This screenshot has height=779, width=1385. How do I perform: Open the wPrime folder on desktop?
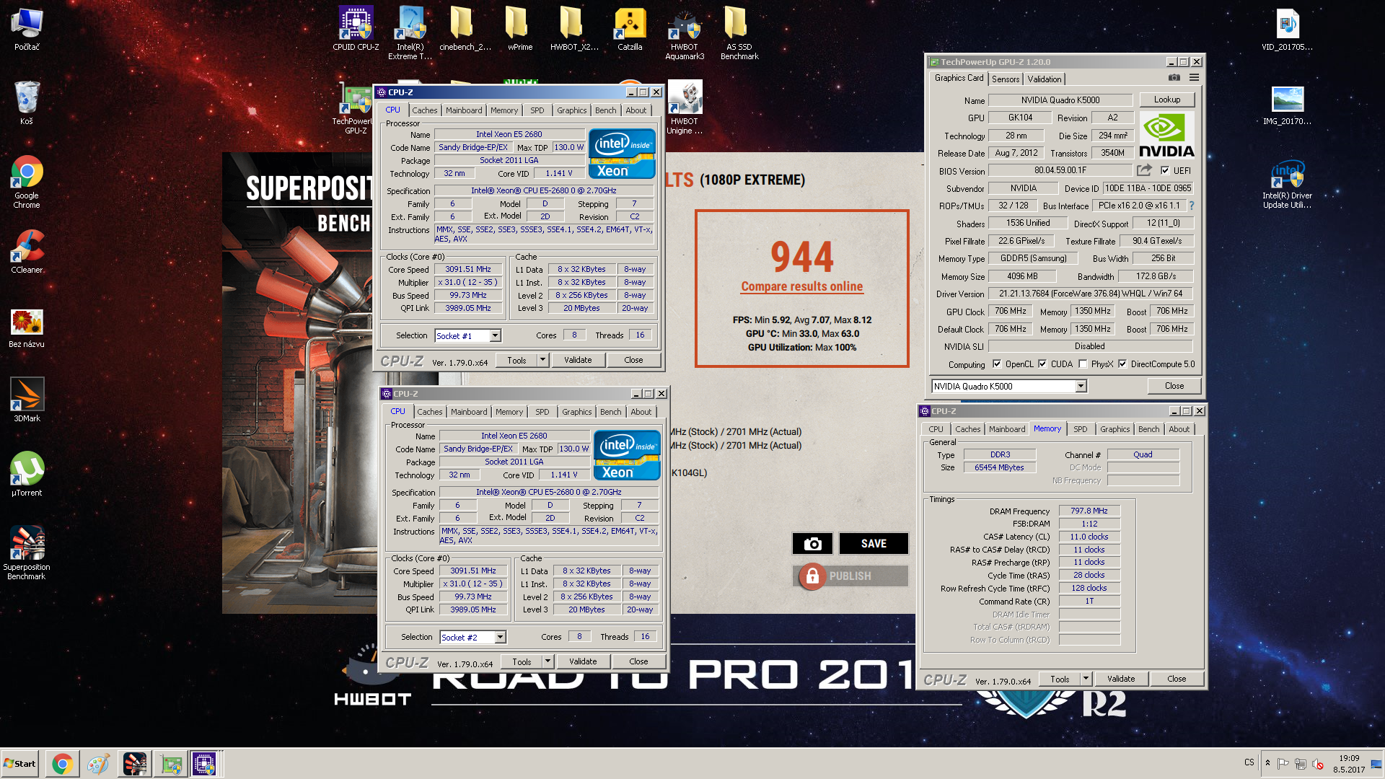click(x=520, y=29)
